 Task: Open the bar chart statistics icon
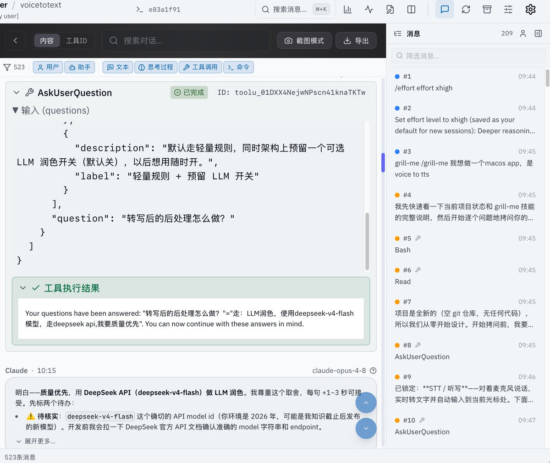(348, 9)
